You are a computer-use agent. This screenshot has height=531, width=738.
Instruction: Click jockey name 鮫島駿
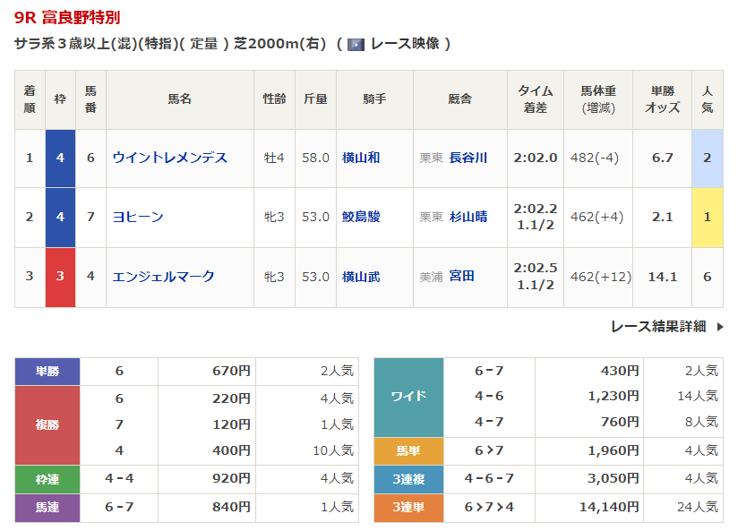point(361,217)
